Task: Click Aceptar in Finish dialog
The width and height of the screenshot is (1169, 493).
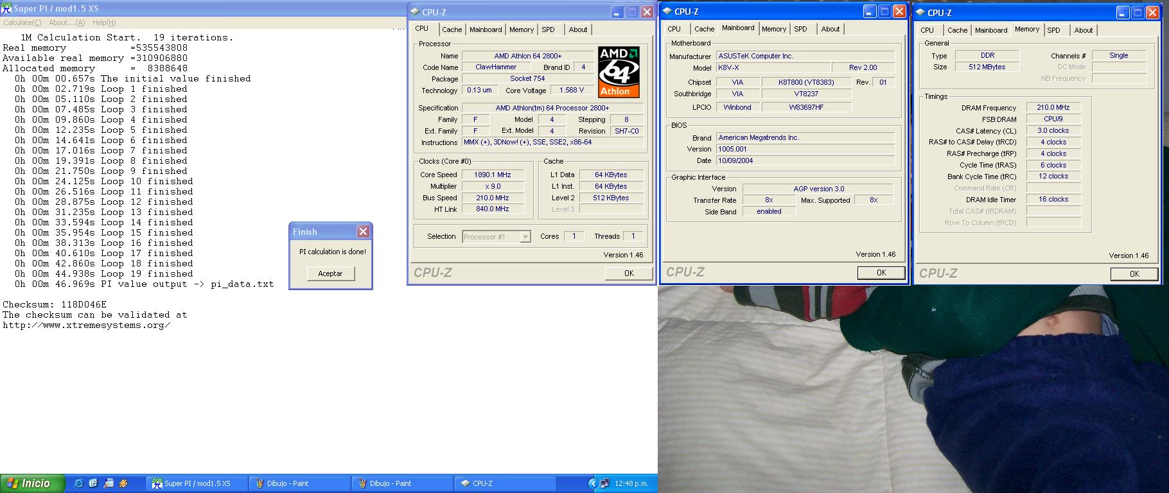Action: click(330, 273)
